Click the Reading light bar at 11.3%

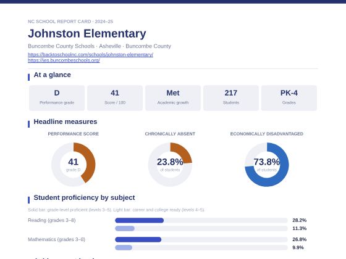coord(125,228)
